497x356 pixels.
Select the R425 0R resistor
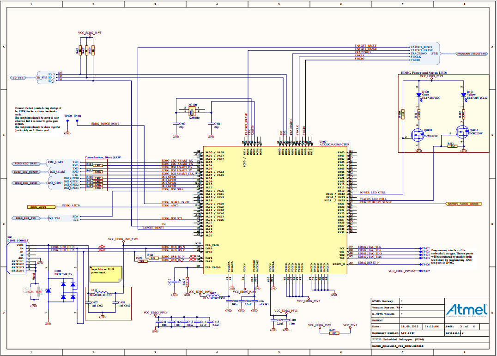click(x=333, y=333)
